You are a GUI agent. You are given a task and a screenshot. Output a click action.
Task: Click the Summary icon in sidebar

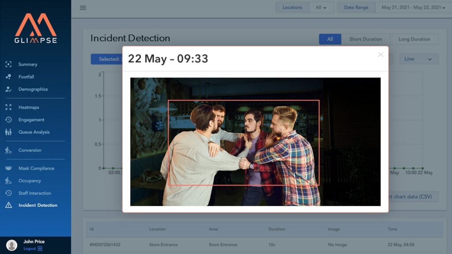coord(8,64)
